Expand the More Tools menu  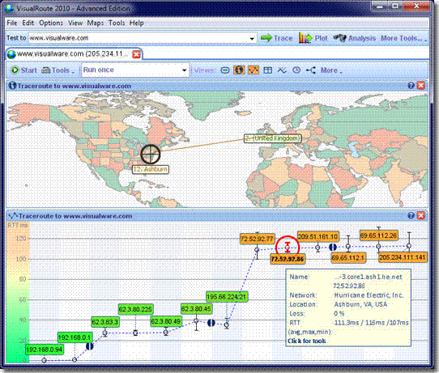tap(403, 38)
